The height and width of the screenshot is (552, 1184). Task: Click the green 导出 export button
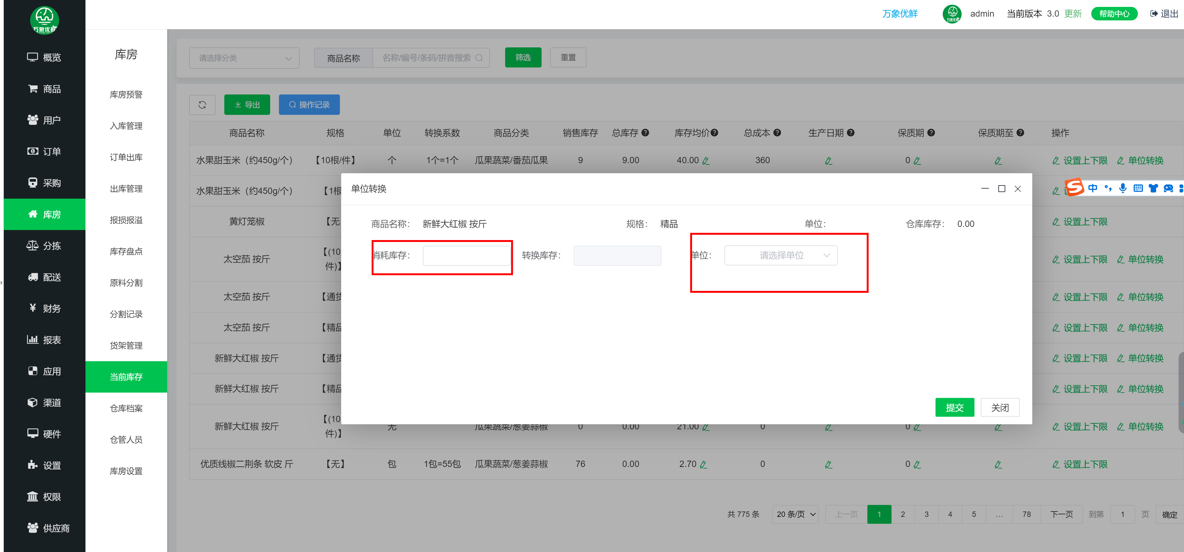tap(247, 105)
